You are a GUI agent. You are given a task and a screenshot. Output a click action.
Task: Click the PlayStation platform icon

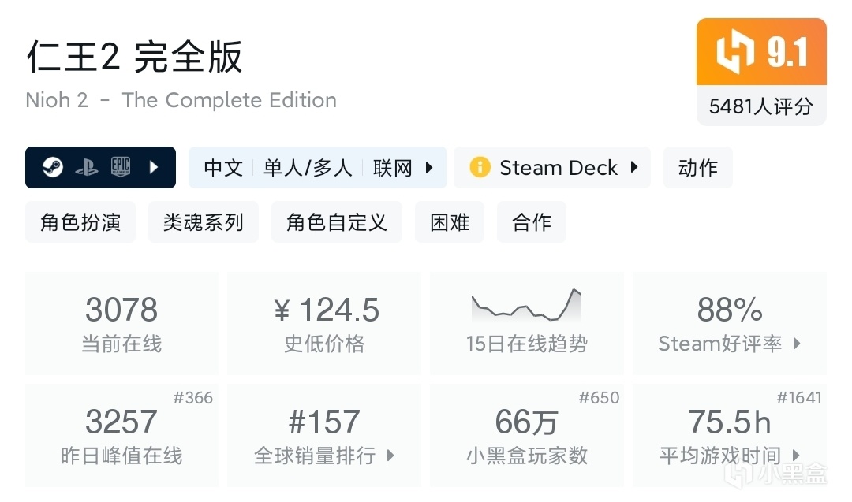click(x=87, y=167)
